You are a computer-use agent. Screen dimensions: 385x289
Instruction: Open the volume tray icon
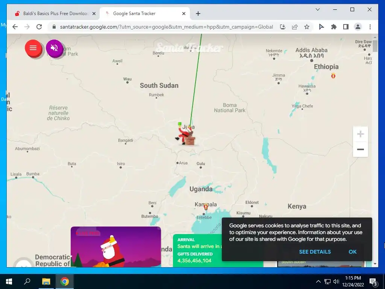(336, 281)
